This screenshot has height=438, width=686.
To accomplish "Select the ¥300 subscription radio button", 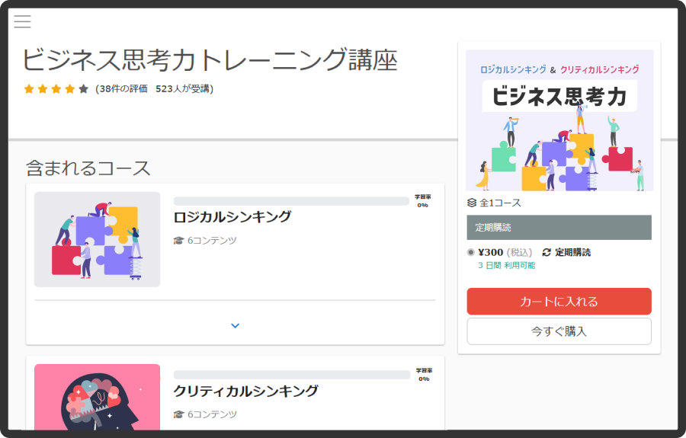I will pos(471,252).
